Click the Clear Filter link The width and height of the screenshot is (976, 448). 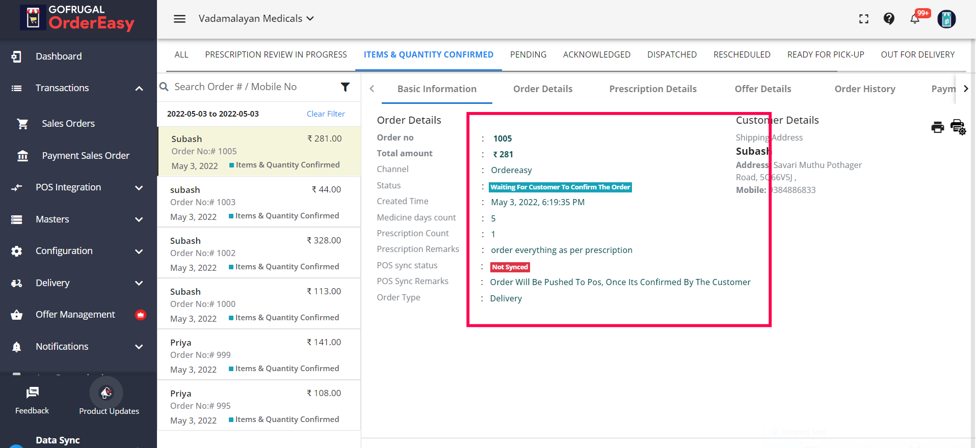pos(326,114)
